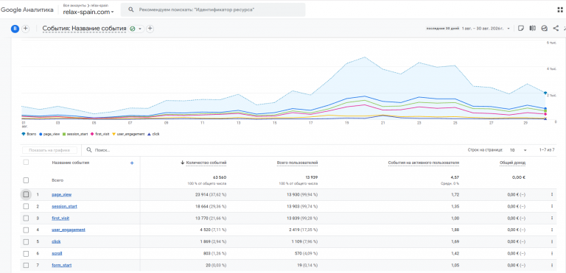Click the 63 560 total events value
Screen dimensions: 566x273
[x=219, y=177]
